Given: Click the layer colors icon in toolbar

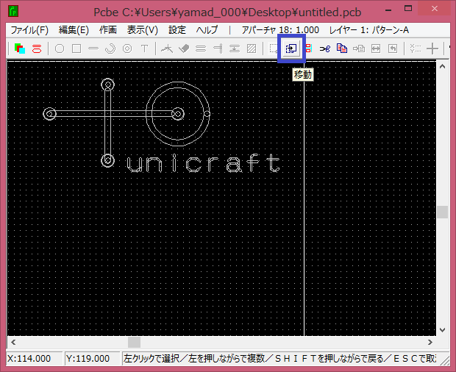Looking at the screenshot, I should (20, 49).
